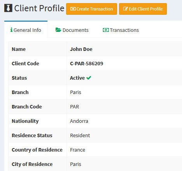Click the PAR branch code value
This screenshot has width=182, height=171.
click(75, 107)
